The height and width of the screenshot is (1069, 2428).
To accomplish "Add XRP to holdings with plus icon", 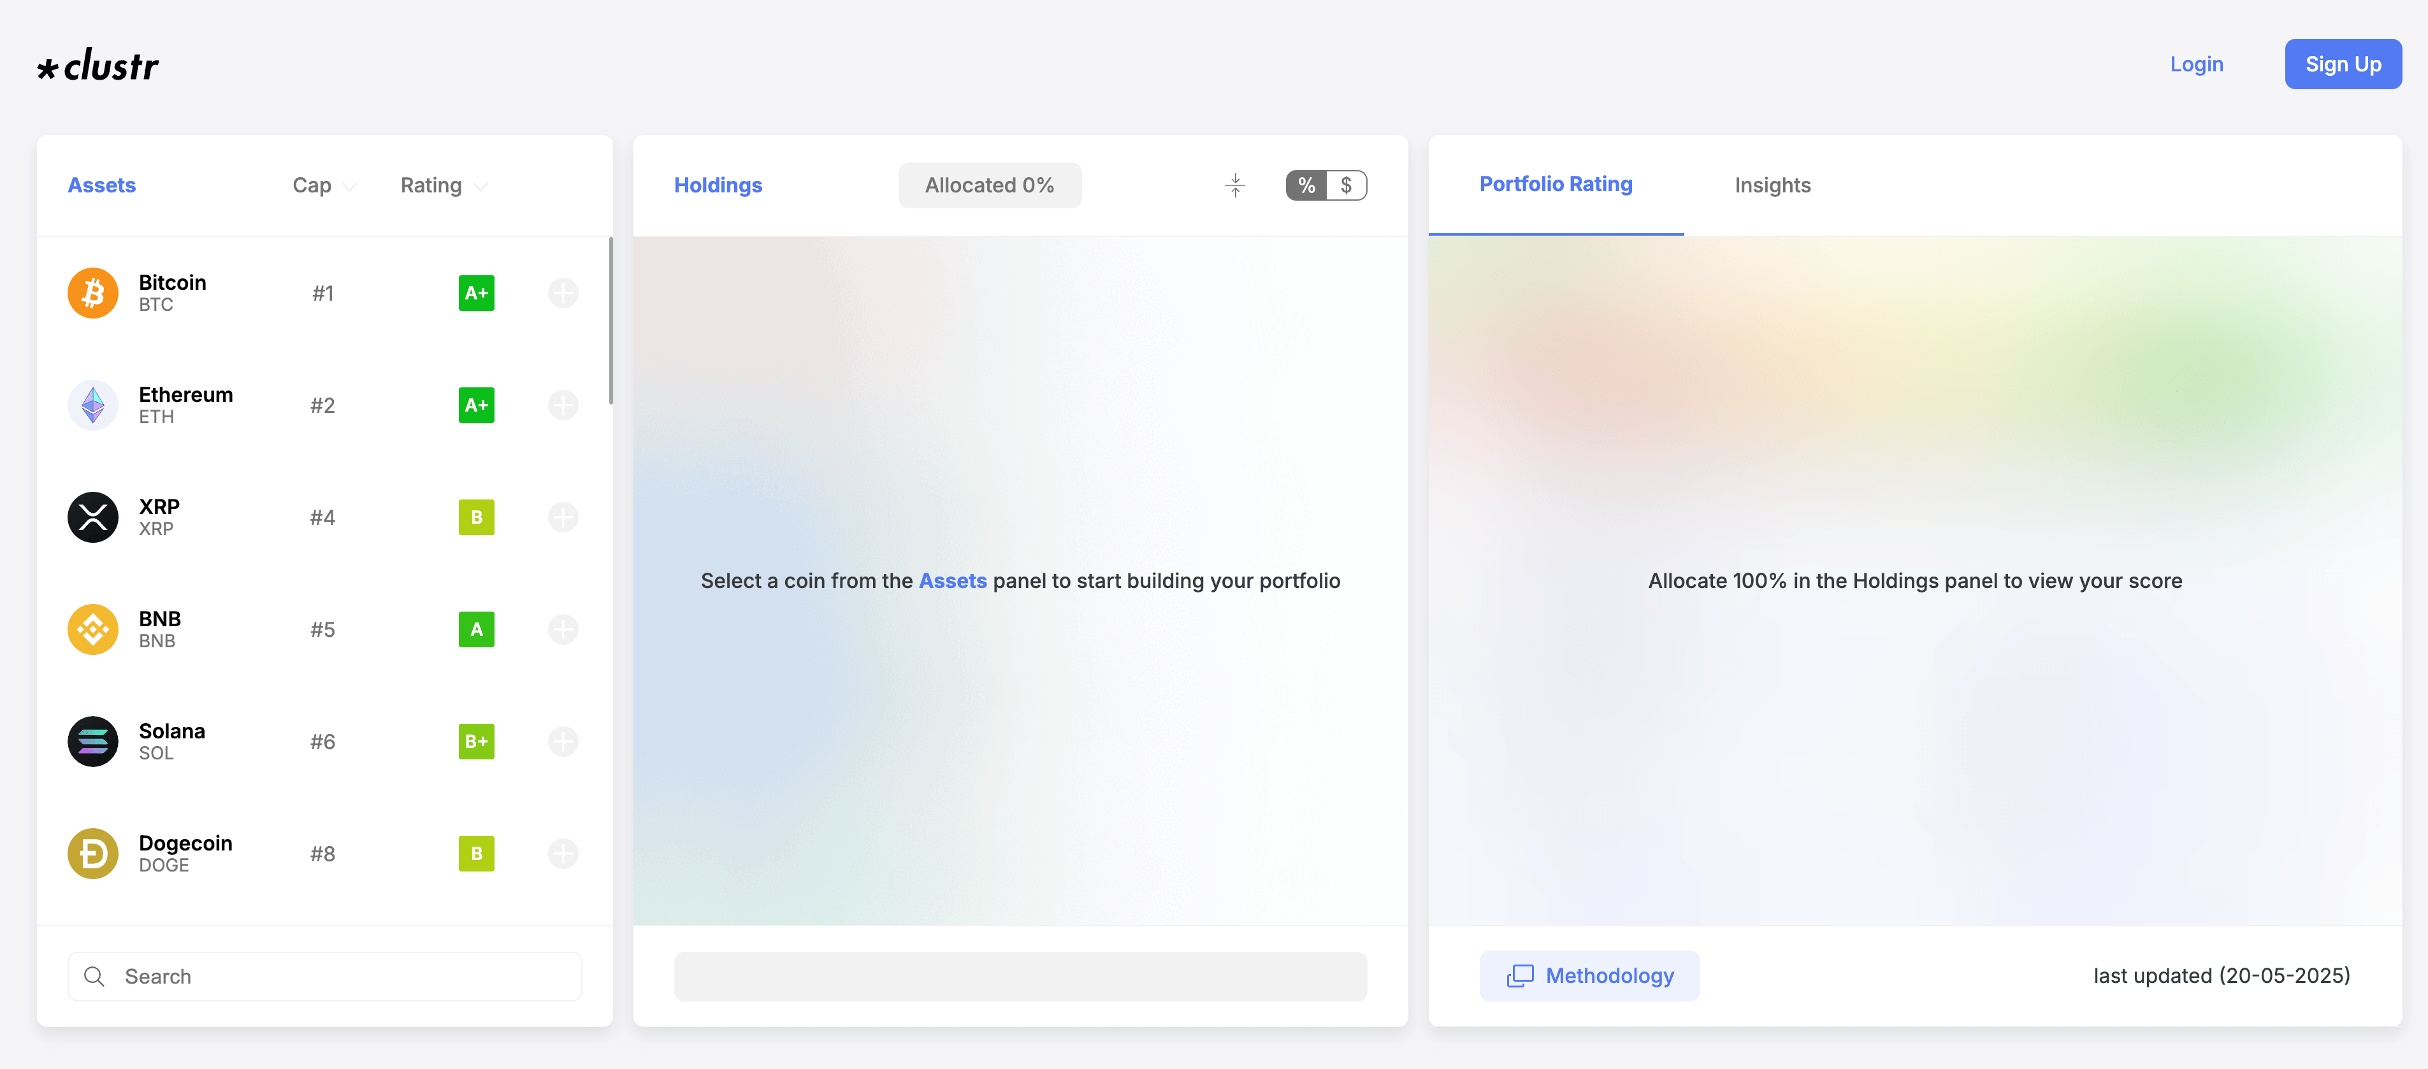I will [563, 517].
